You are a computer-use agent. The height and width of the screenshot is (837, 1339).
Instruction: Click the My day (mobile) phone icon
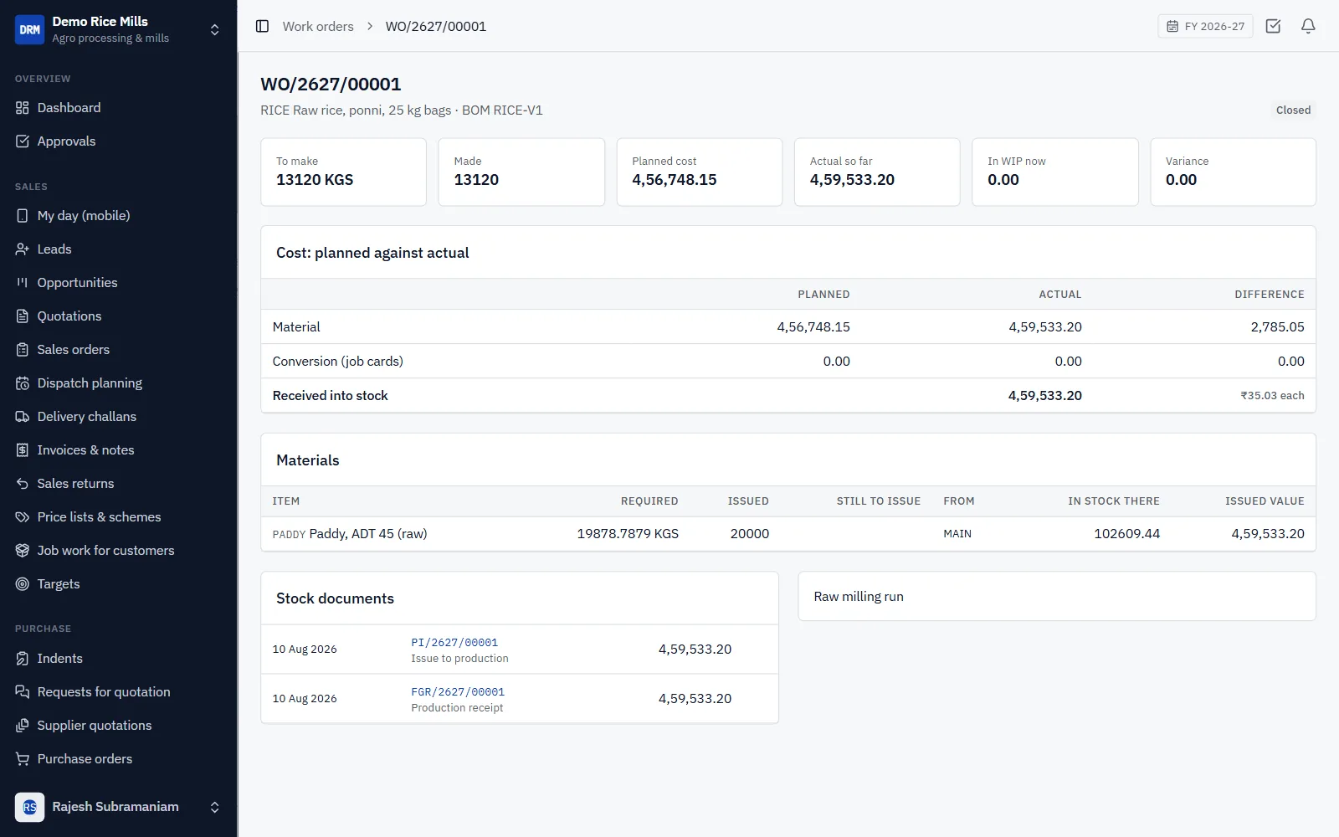23,216
